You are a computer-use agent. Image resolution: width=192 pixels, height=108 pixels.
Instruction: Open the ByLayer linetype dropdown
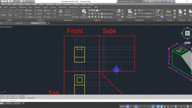coord(146,17)
